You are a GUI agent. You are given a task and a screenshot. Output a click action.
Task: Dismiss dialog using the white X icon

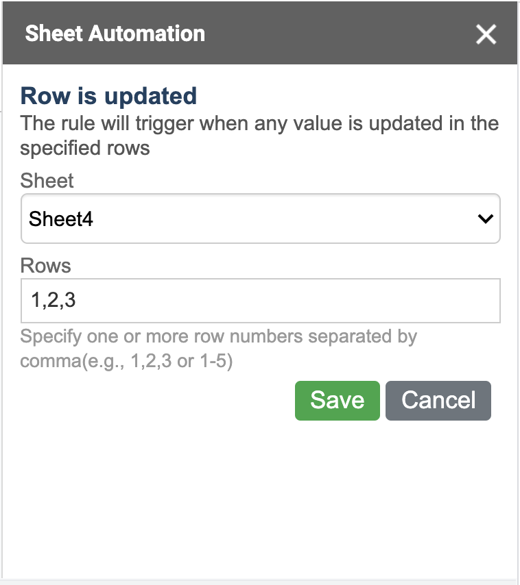click(486, 34)
